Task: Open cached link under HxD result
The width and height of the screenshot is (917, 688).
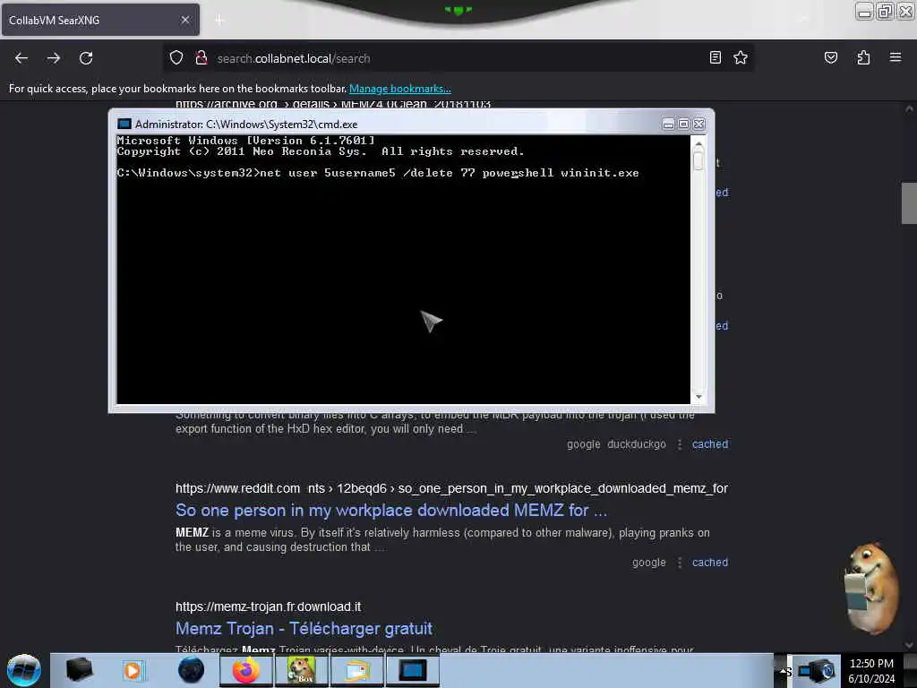Action: pyautogui.click(x=710, y=444)
